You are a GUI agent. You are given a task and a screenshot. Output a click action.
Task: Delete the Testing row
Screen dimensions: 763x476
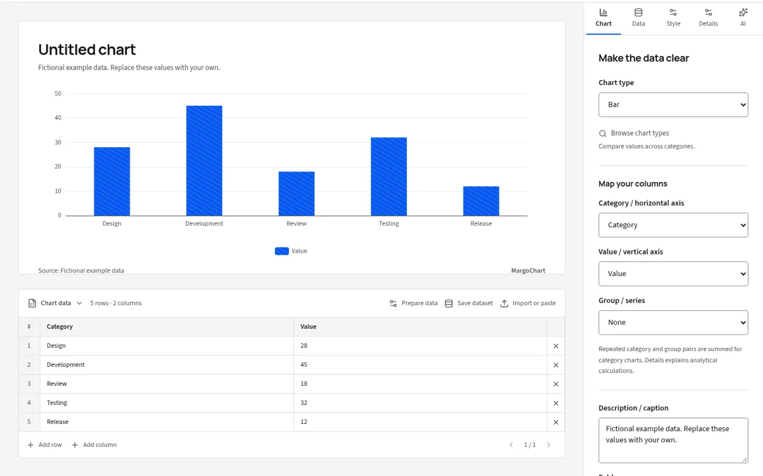pyautogui.click(x=556, y=403)
